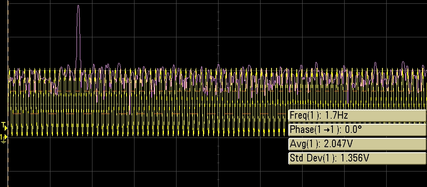This screenshot has height=187, width=427.
Task: Click the trigger level T marker
Action: [x=4, y=125]
